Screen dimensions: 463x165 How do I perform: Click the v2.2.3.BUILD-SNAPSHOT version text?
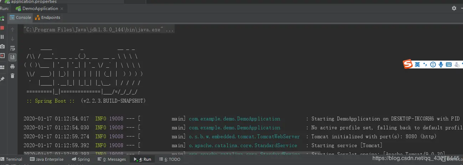point(113,101)
